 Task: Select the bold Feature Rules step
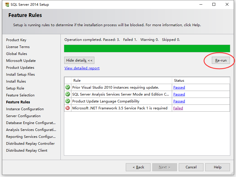[18, 102]
